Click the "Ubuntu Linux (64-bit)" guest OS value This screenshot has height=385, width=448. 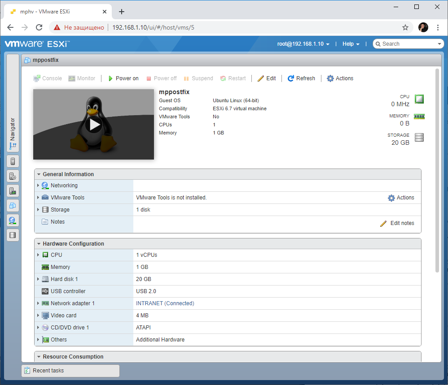[x=236, y=101]
